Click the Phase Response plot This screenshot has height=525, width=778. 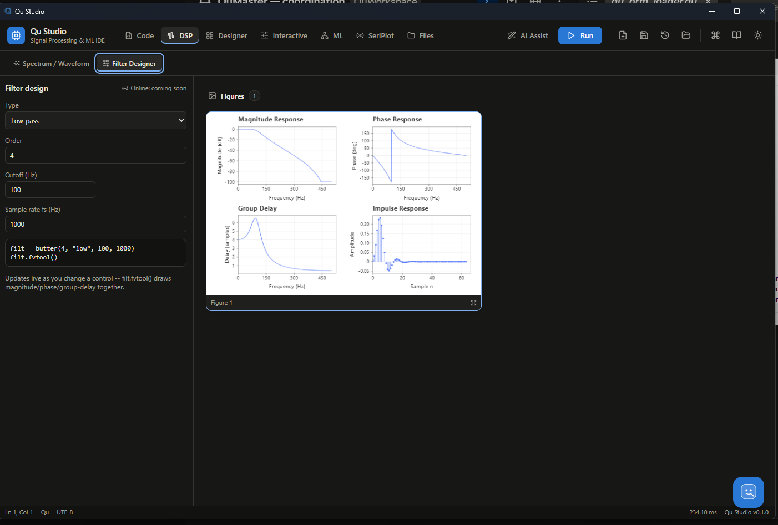pyautogui.click(x=422, y=155)
